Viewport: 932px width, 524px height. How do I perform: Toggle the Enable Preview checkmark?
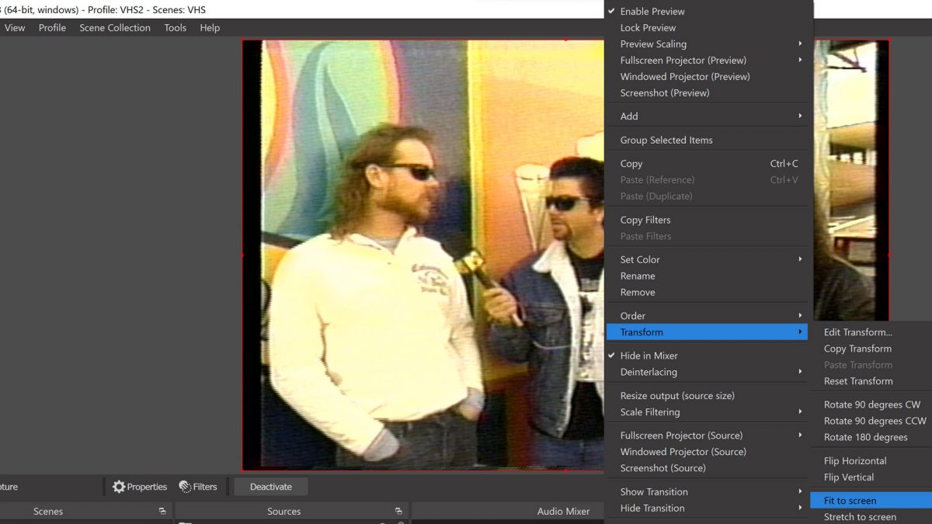click(652, 12)
